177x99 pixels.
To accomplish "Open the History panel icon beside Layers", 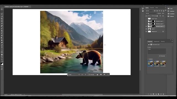I will point(143,9).
